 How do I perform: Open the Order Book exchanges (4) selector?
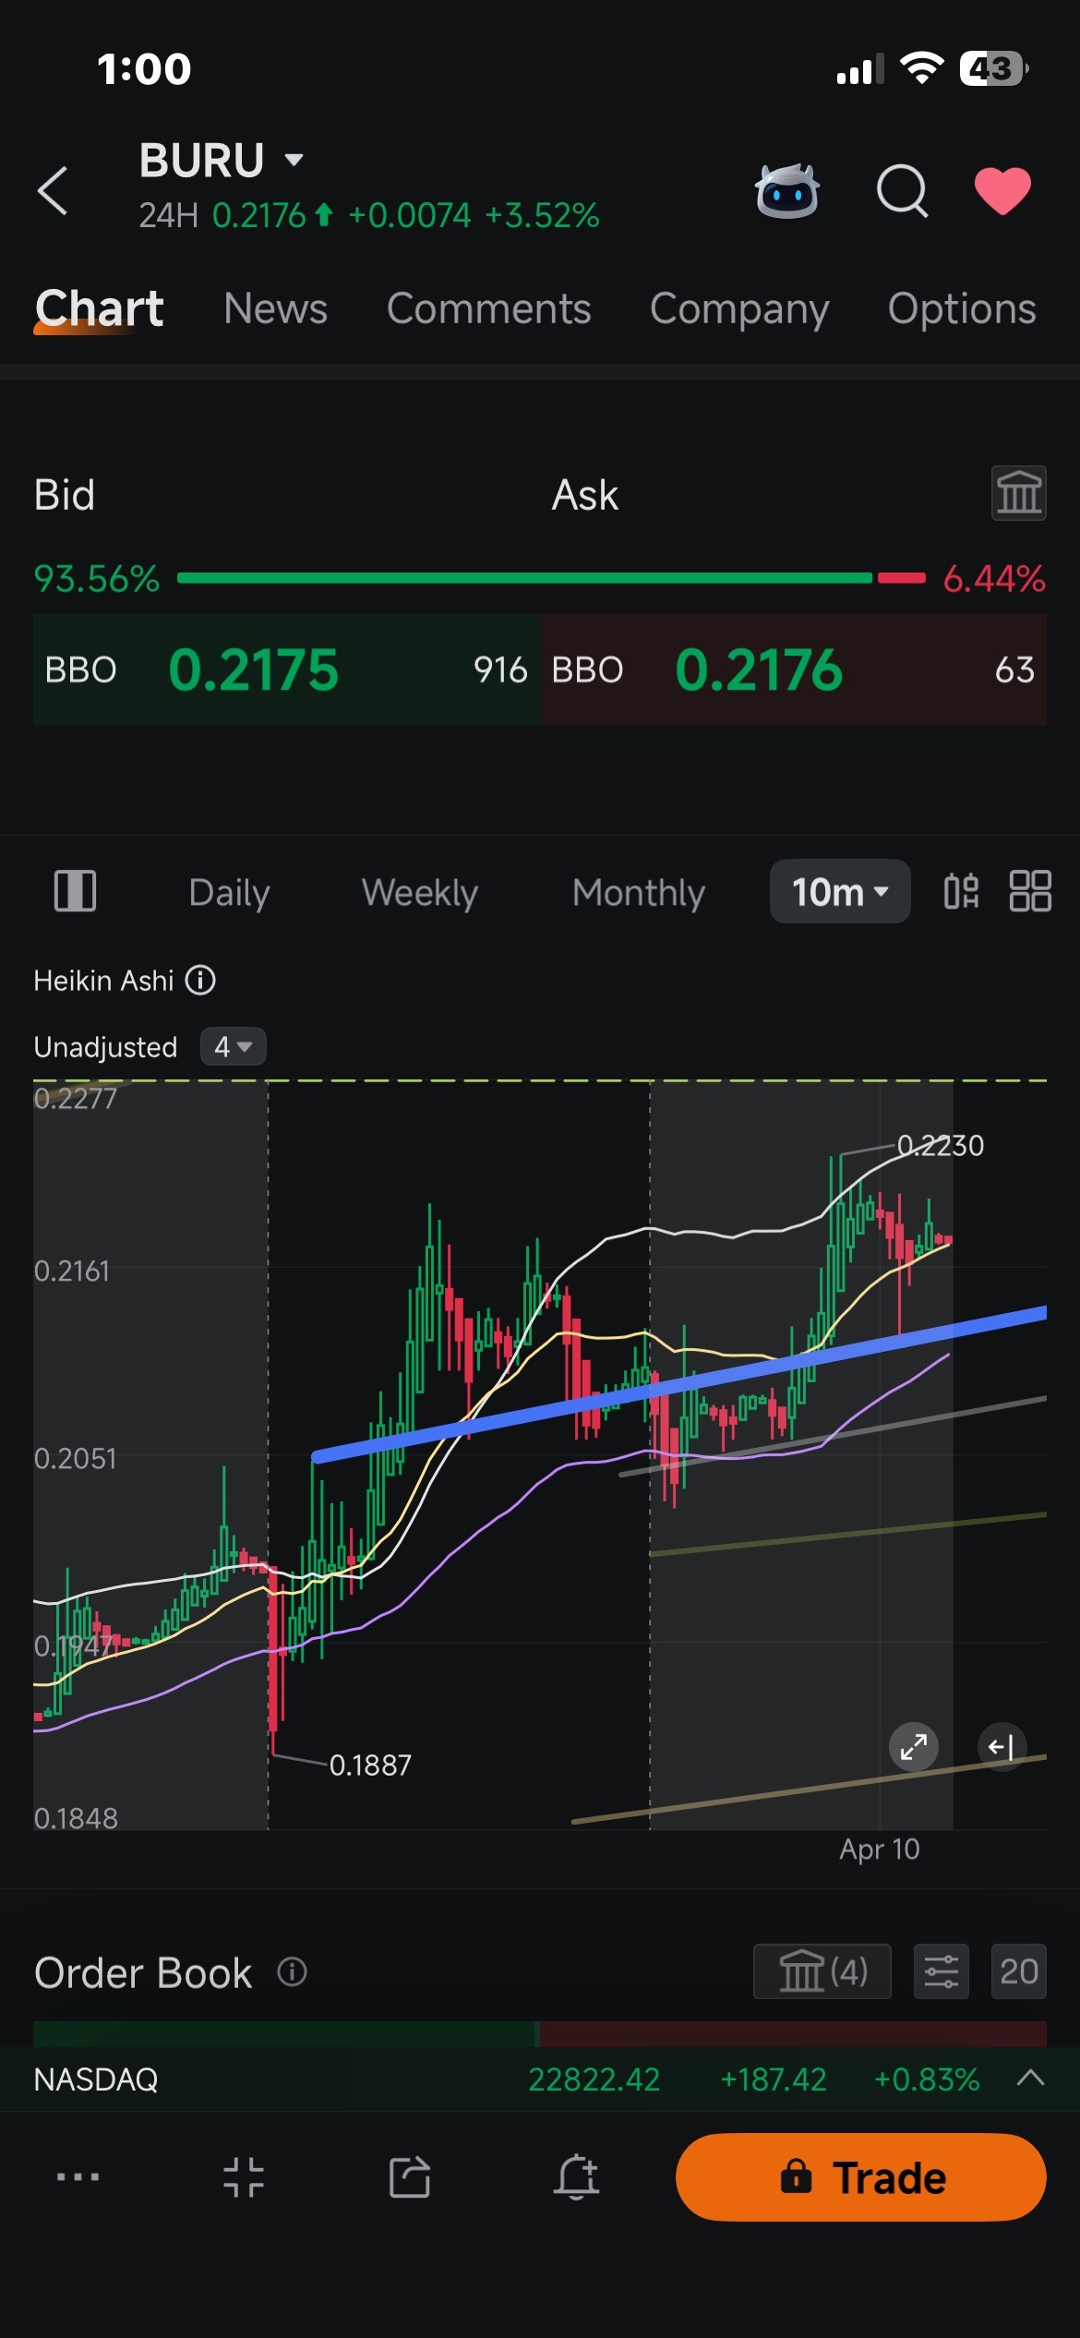[822, 1971]
